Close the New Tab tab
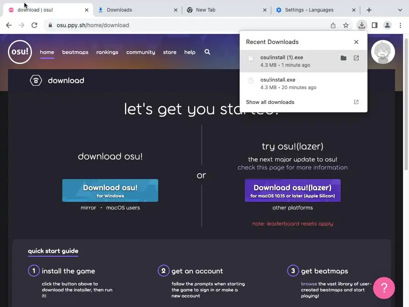Image resolution: width=409 pixels, height=307 pixels. click(265, 10)
